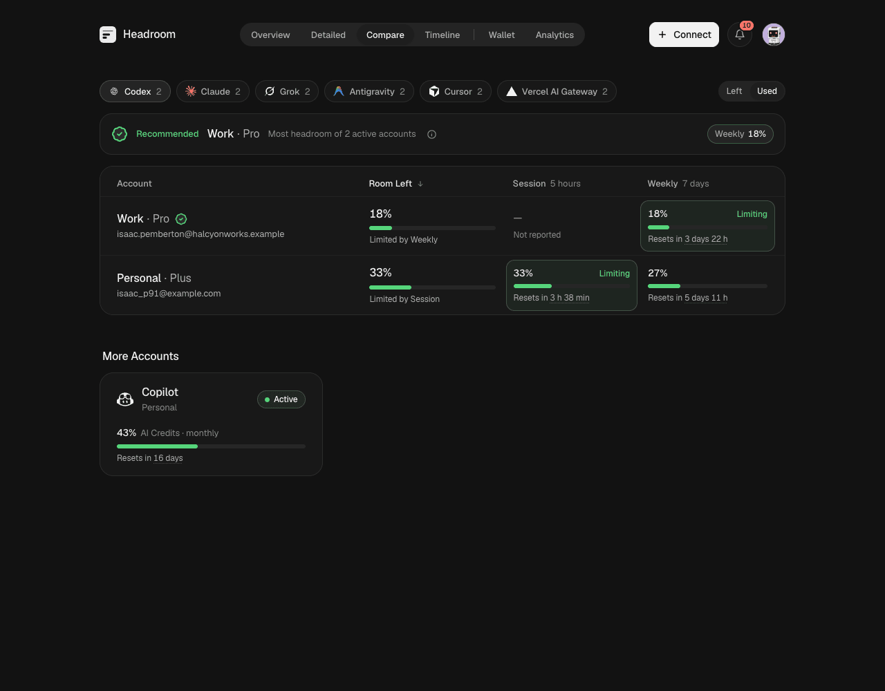The height and width of the screenshot is (691, 885).
Task: Click the Headroom logo icon
Action: click(x=108, y=35)
